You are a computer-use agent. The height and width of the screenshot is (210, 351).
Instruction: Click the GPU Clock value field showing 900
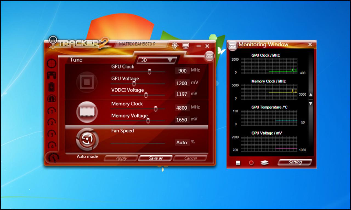[x=182, y=71]
